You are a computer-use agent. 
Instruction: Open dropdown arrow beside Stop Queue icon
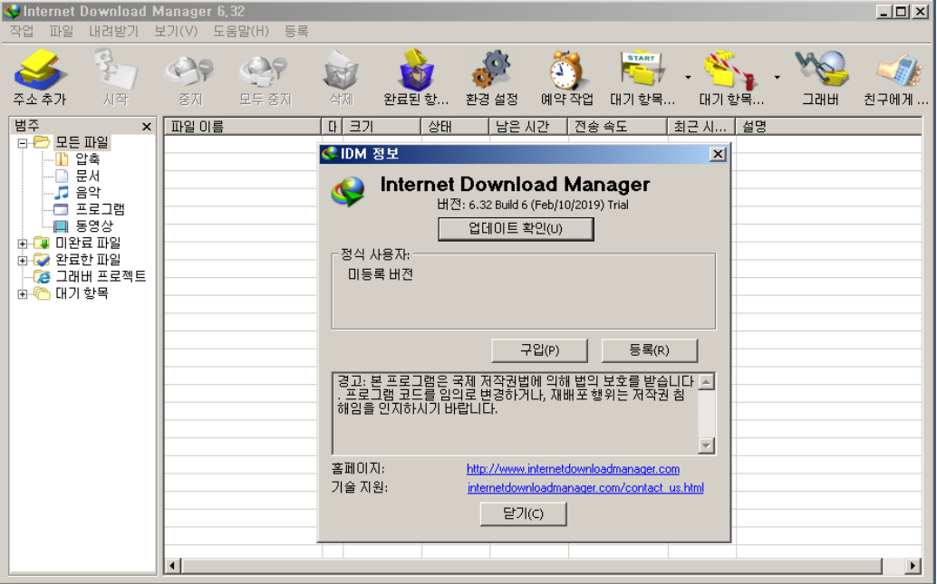click(x=777, y=77)
